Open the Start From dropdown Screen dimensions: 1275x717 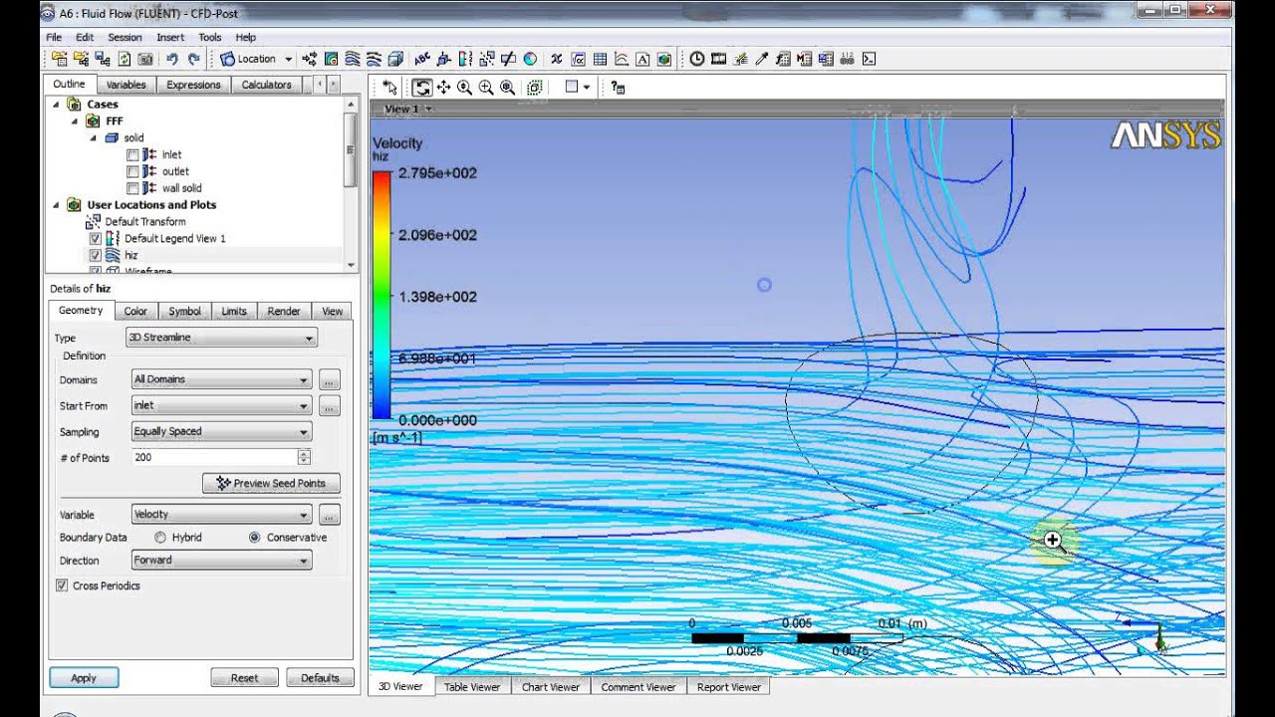point(221,405)
